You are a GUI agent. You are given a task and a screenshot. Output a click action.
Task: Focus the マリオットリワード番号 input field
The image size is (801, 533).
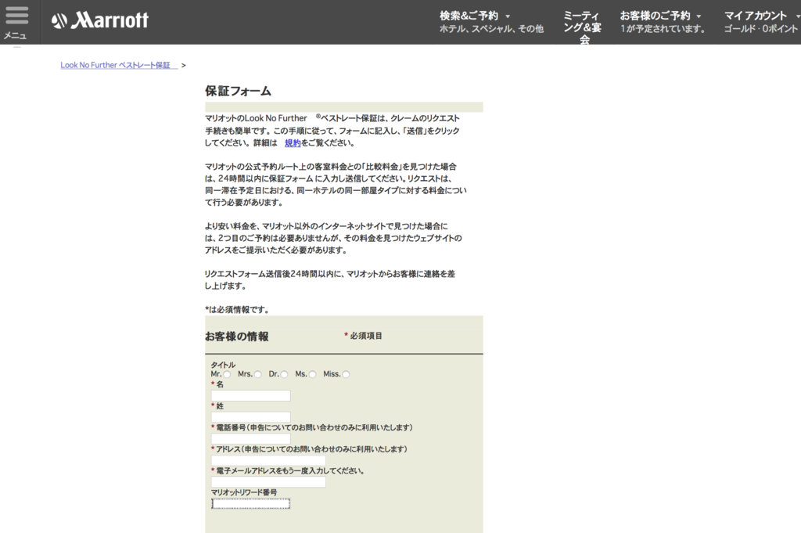pyautogui.click(x=251, y=504)
